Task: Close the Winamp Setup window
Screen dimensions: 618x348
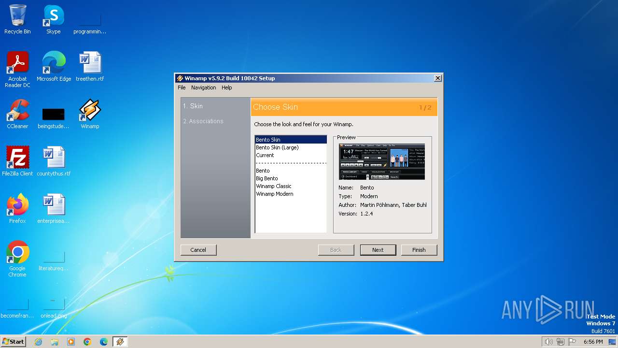Action: (438, 78)
